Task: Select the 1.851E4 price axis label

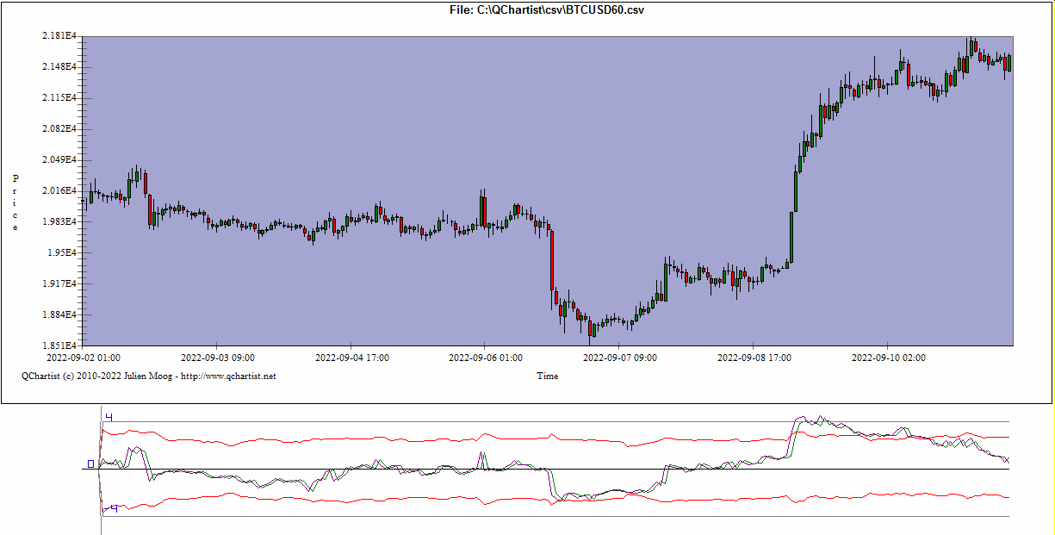Action: (59, 345)
